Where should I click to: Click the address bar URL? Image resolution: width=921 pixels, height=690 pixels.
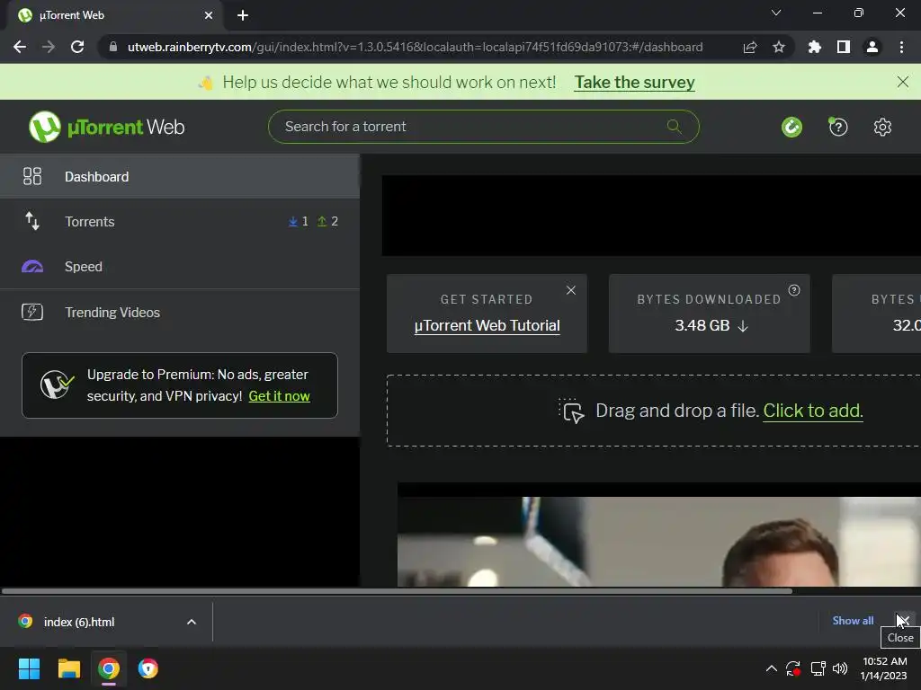tap(415, 47)
